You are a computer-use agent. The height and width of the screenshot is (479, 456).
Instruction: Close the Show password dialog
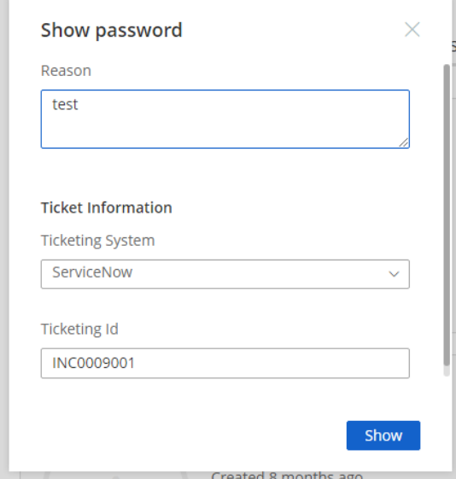tap(412, 30)
